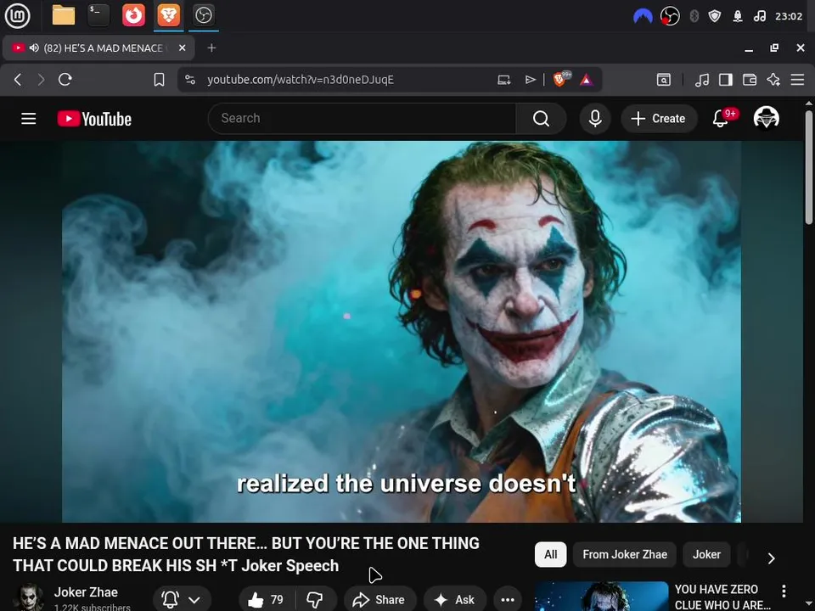The image size is (815, 611).
Task: Click the Create button
Action: [x=659, y=119]
